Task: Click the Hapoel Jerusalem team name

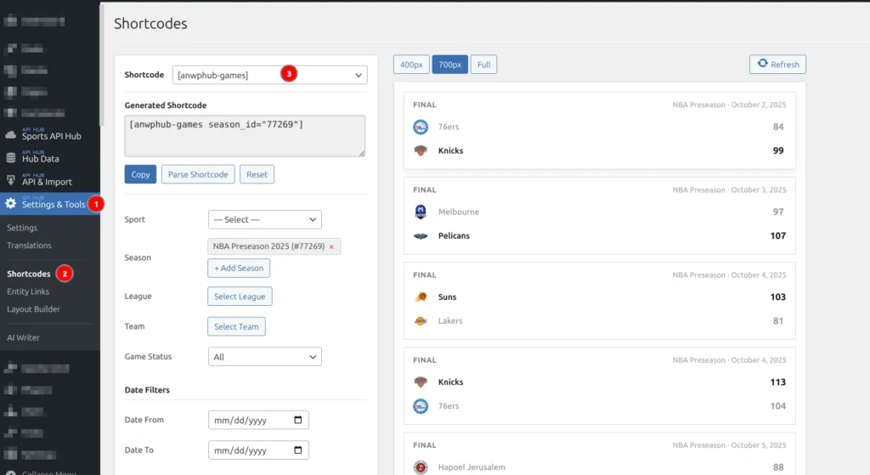Action: [x=472, y=467]
